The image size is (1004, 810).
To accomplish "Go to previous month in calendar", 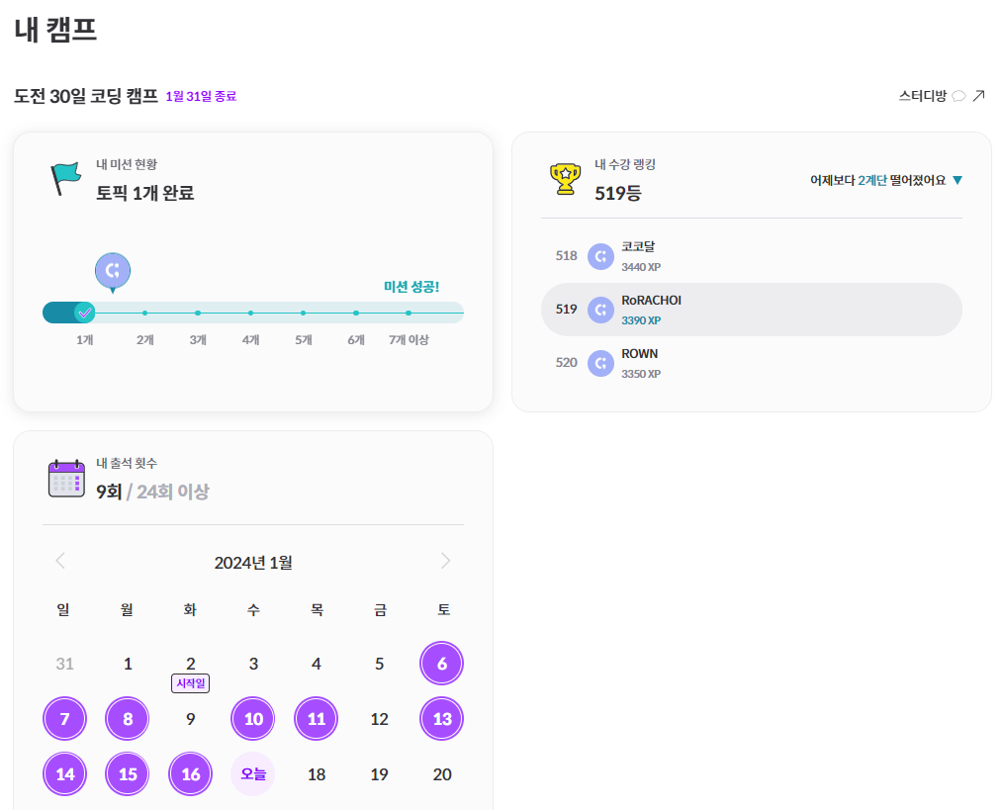I will point(60,561).
